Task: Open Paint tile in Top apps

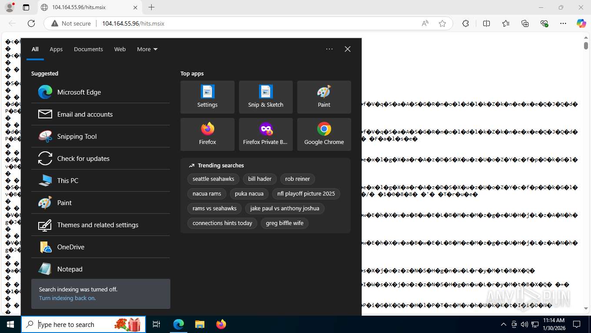Action: tap(324, 97)
